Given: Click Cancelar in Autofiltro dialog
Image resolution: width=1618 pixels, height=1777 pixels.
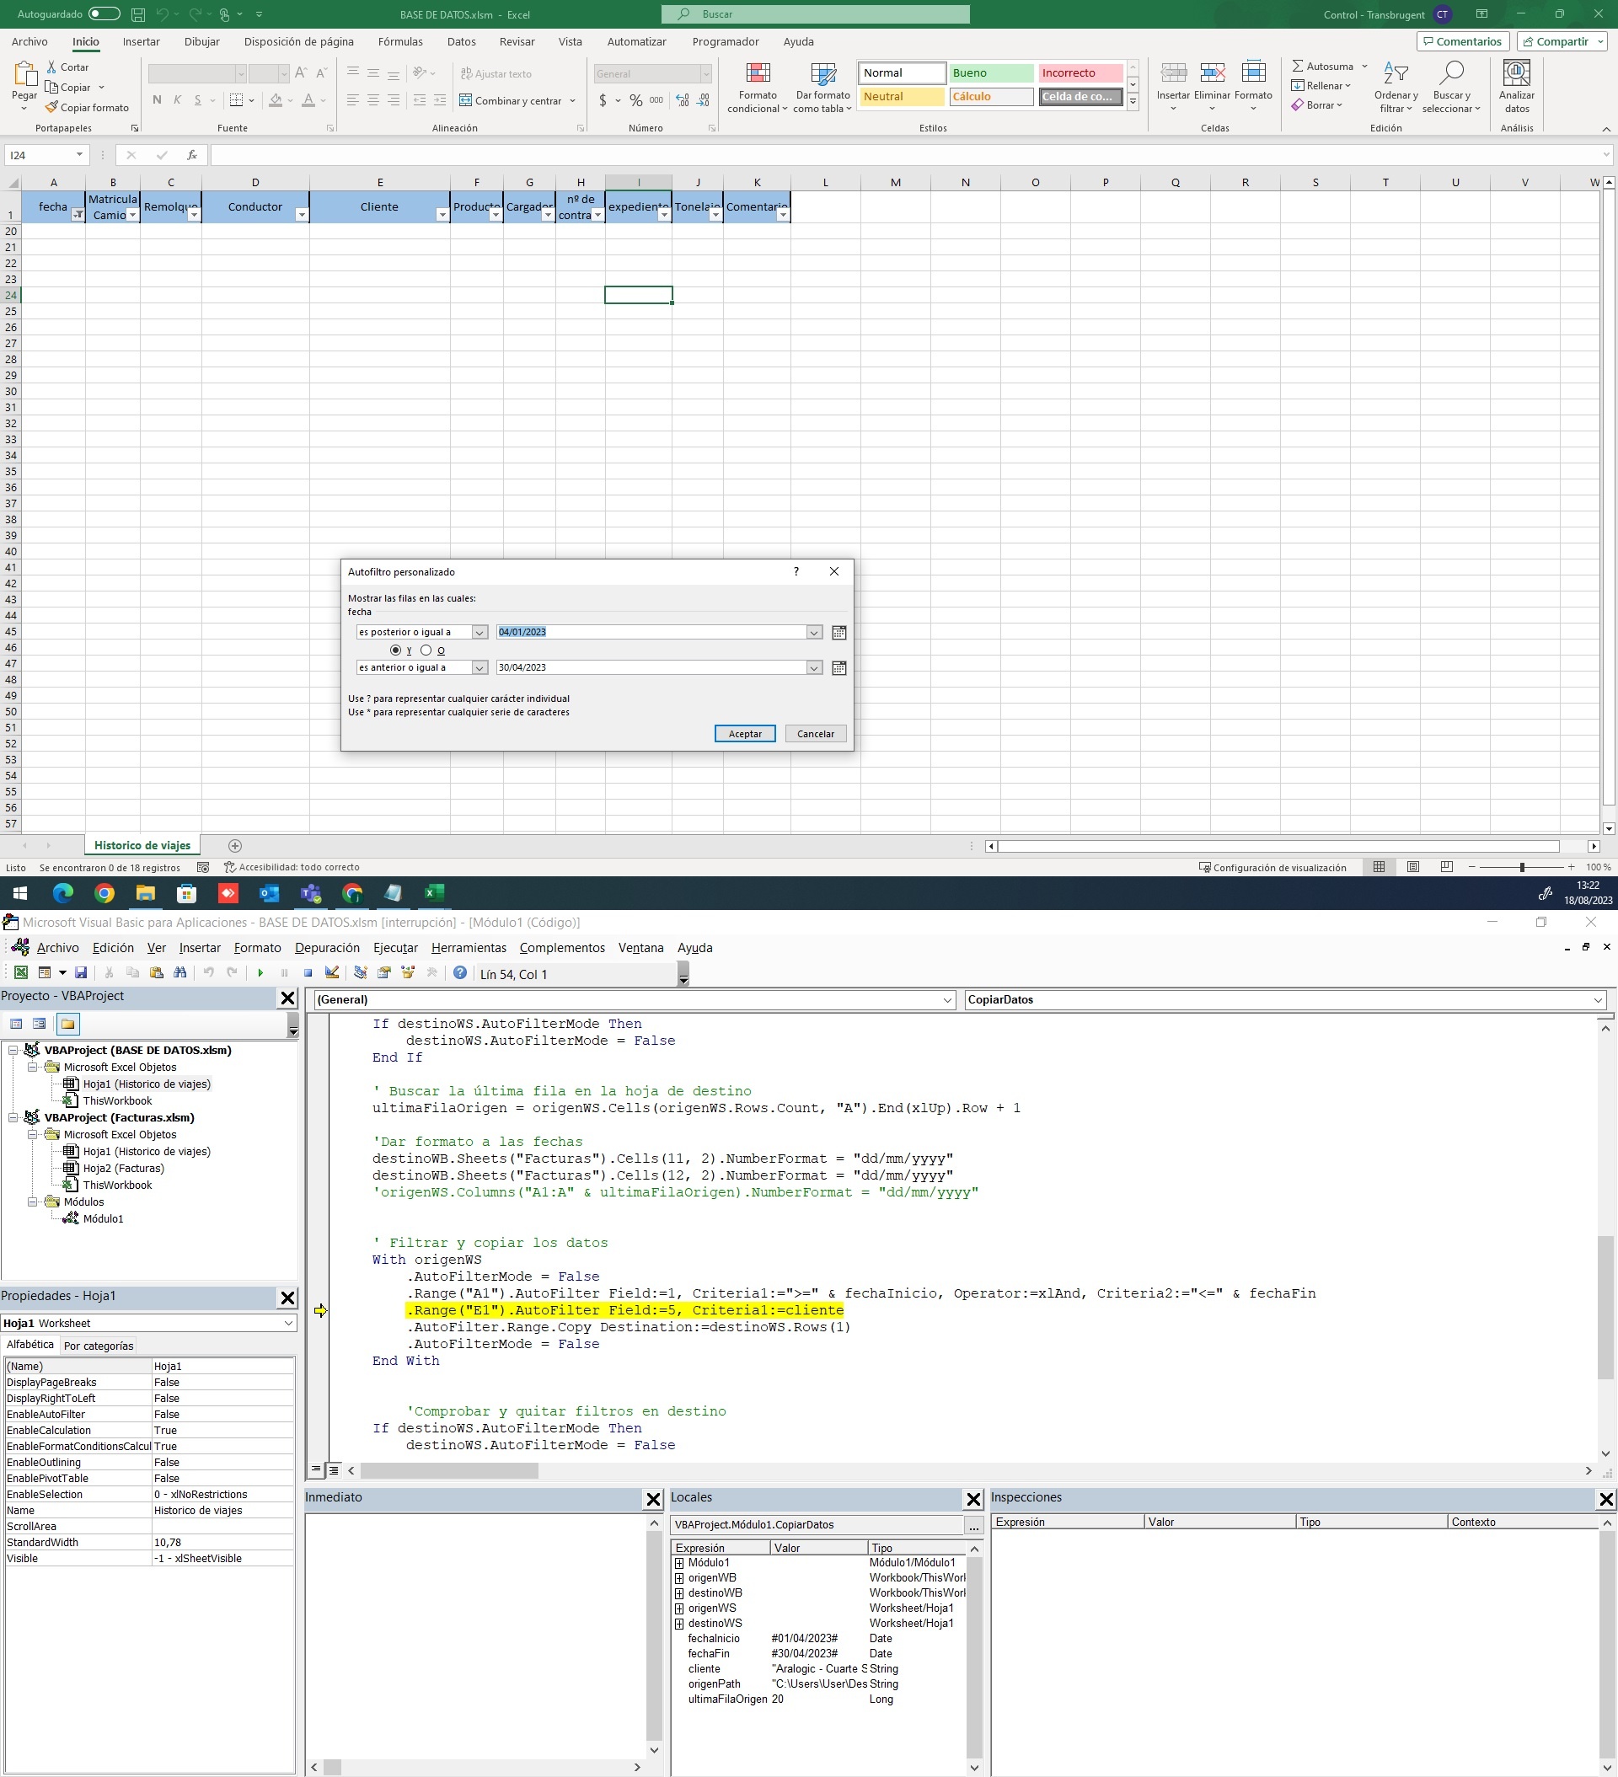Looking at the screenshot, I should pos(816,733).
